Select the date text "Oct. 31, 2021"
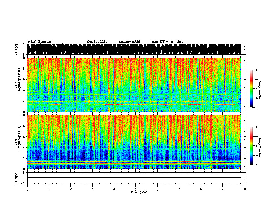Viewport: 275px width, 212px height. (x=97, y=42)
